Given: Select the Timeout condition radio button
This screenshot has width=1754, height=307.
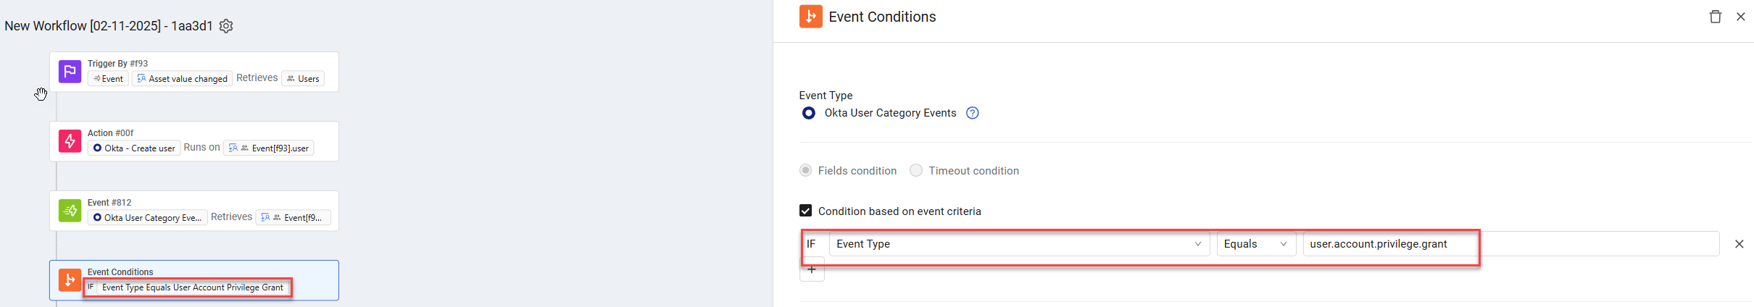Looking at the screenshot, I should click(916, 171).
